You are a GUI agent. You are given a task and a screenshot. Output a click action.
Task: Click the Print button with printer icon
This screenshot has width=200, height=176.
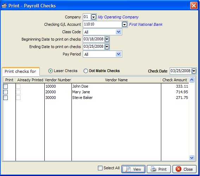[x=159, y=169]
